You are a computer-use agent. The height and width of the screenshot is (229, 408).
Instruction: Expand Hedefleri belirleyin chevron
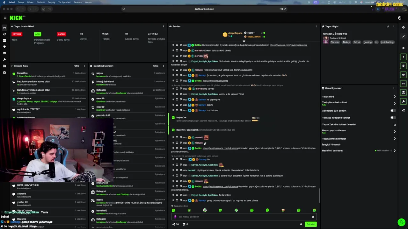tap(395, 151)
